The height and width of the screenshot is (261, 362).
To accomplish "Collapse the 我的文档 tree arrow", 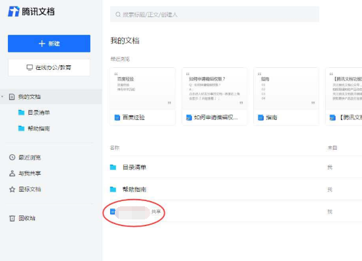I will pyautogui.click(x=3, y=96).
